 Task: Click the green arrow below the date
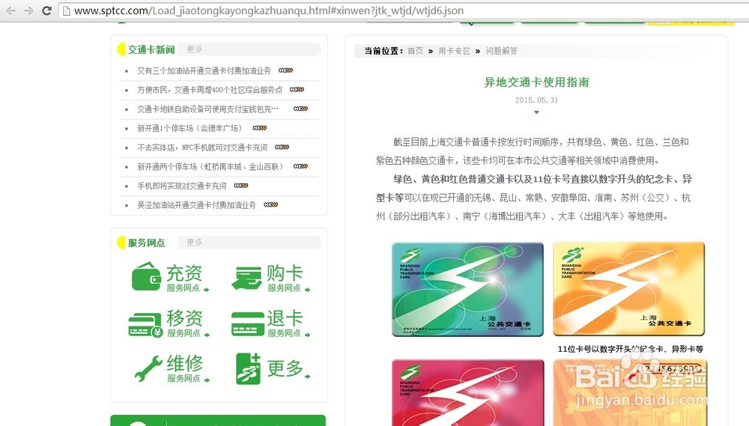(536, 112)
